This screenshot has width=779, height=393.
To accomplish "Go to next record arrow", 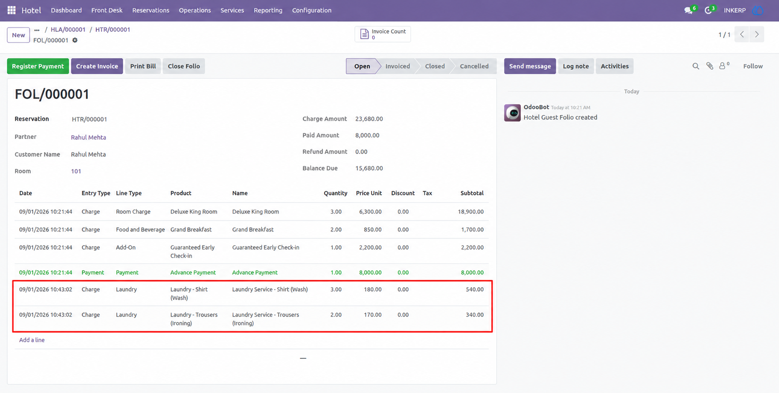I will tap(757, 34).
